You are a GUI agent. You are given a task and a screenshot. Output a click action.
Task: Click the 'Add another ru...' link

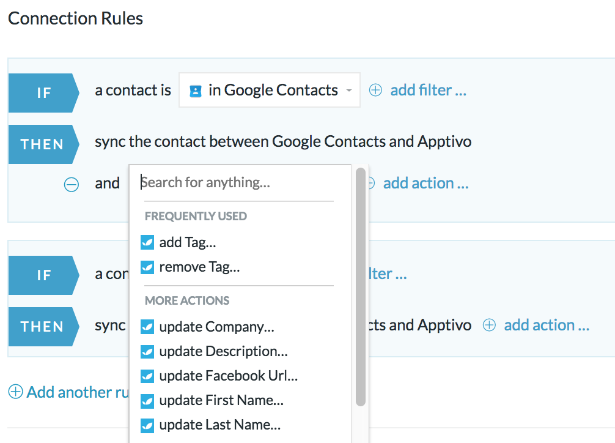tap(78, 392)
